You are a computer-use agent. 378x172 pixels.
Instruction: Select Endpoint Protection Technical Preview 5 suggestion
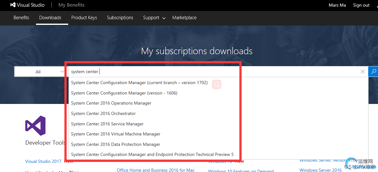152,154
